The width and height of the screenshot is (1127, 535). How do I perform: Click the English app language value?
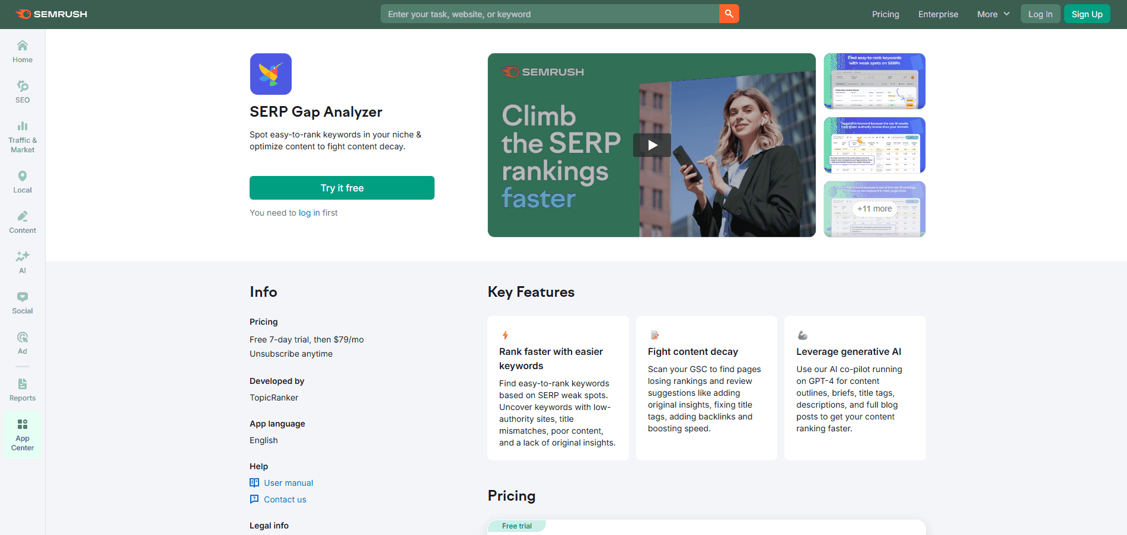(264, 440)
